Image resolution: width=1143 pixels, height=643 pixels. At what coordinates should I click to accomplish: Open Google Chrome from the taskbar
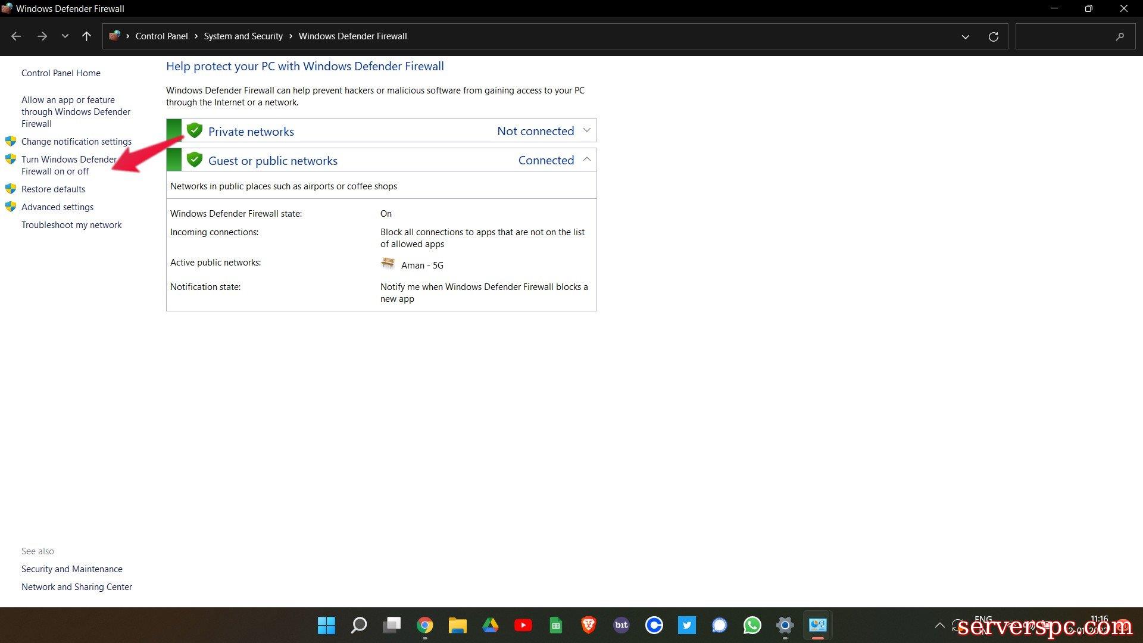point(424,625)
